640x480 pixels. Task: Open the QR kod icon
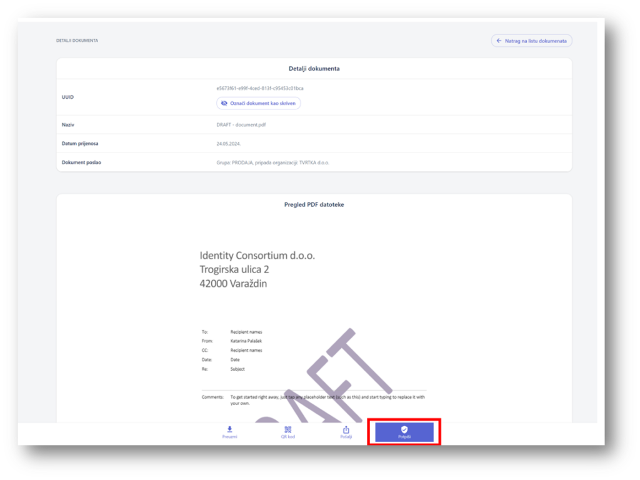click(x=287, y=429)
